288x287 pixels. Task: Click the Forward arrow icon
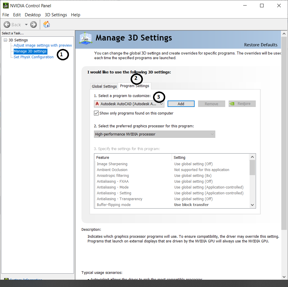pos(33,24)
